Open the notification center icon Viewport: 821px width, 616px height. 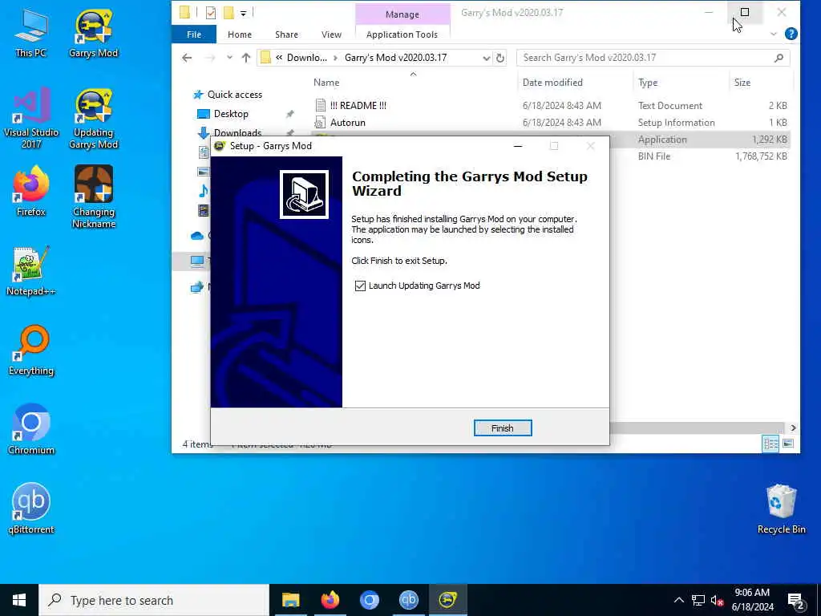pyautogui.click(x=796, y=600)
